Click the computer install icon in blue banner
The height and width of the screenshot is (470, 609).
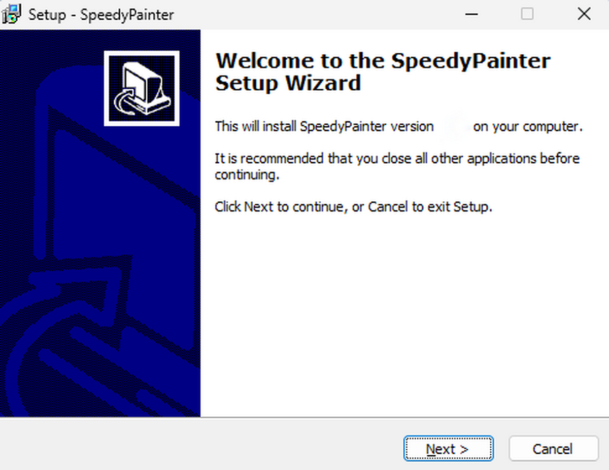click(x=142, y=88)
